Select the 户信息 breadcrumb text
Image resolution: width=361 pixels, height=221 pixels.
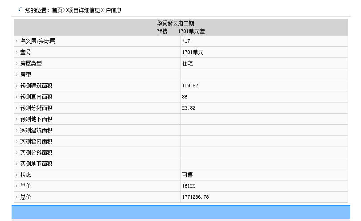click(113, 10)
